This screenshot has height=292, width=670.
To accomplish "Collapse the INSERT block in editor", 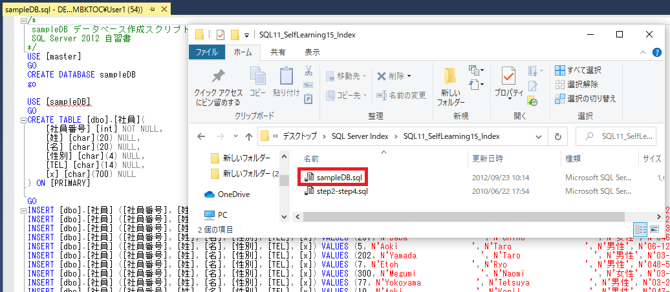I will [23, 211].
